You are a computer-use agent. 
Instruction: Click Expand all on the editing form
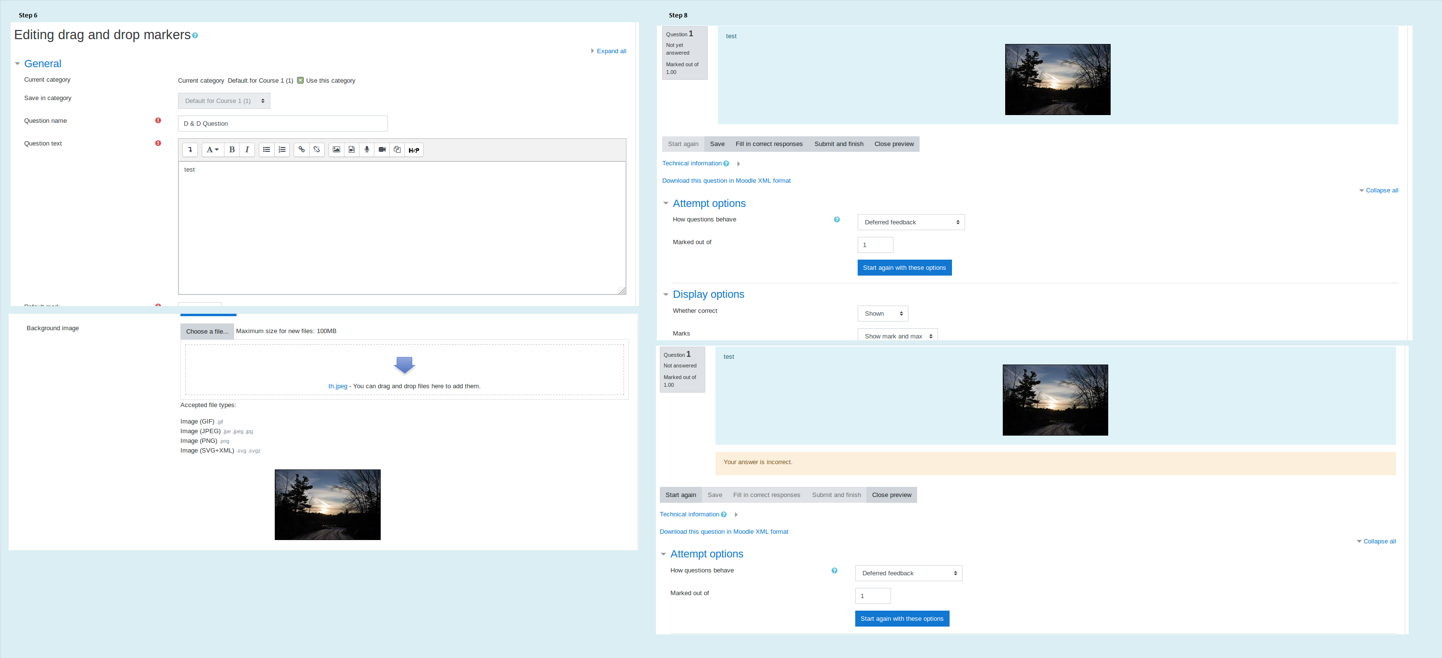click(611, 51)
